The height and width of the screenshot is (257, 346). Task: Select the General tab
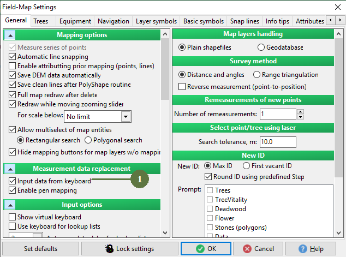pyautogui.click(x=16, y=20)
